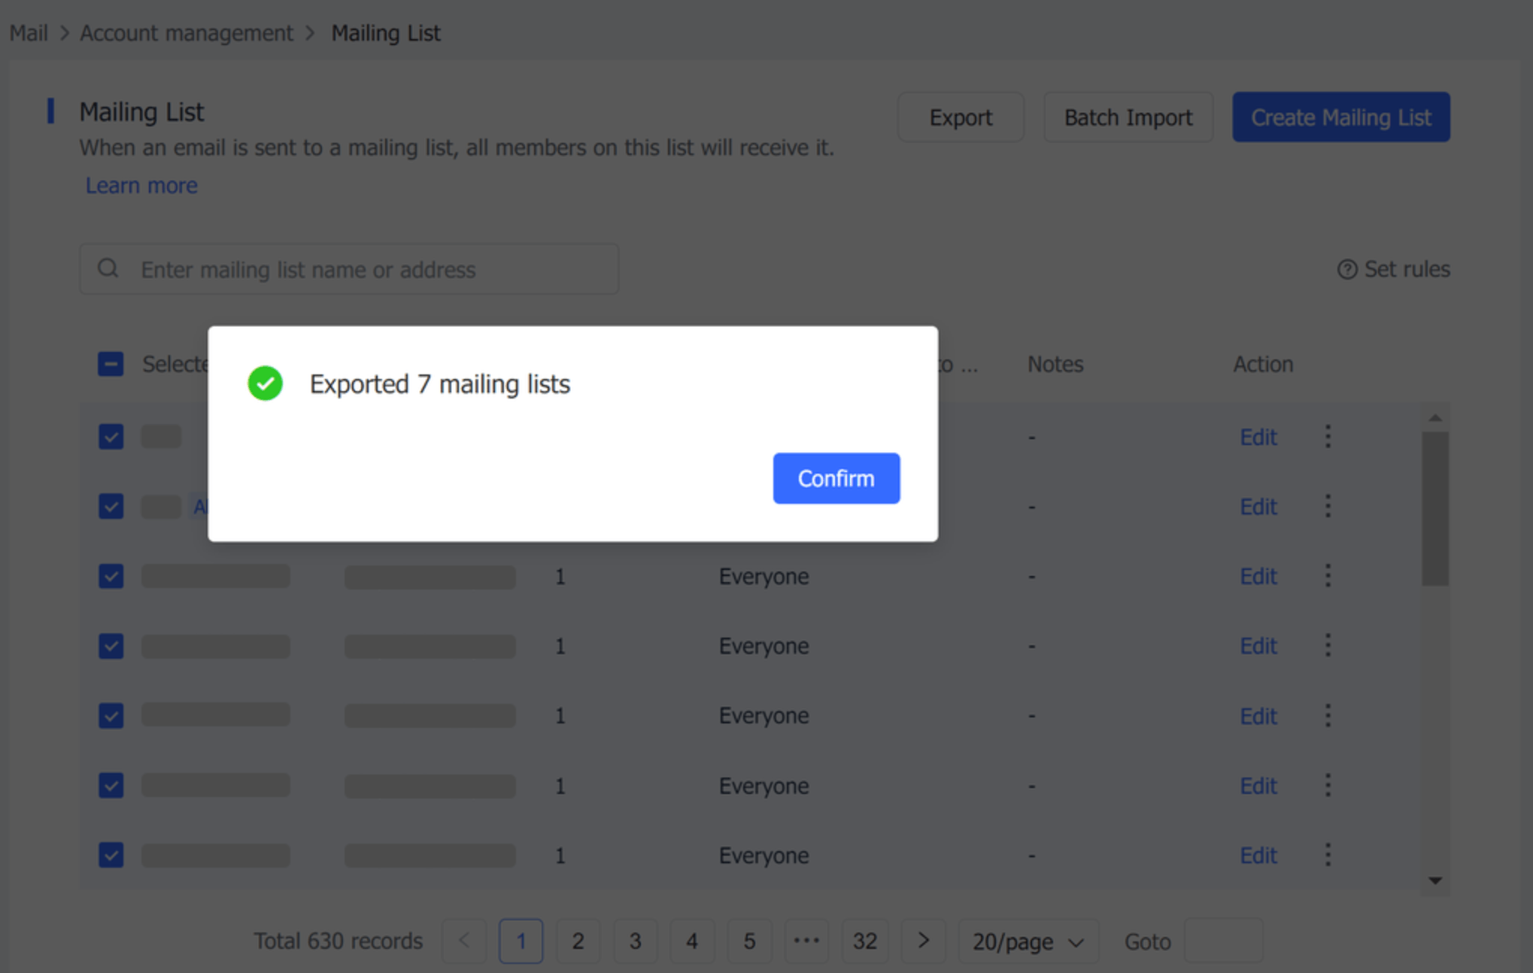This screenshot has width=1533, height=973.
Task: Open the 20/page dropdown
Action: click(1027, 941)
